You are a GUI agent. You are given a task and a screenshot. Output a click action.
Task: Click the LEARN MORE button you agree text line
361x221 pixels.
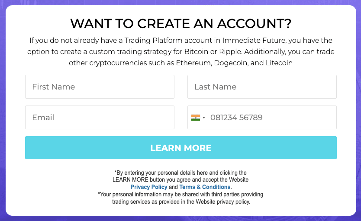pos(180,179)
